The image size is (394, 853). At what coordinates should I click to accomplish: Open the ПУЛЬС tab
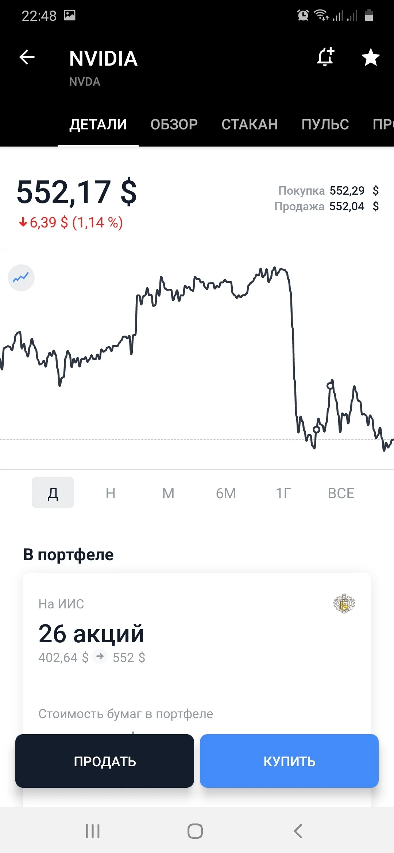pos(325,124)
